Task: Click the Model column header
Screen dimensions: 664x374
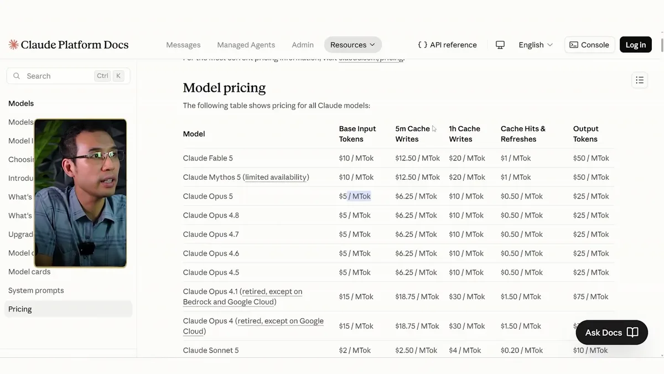Action: coord(194,134)
